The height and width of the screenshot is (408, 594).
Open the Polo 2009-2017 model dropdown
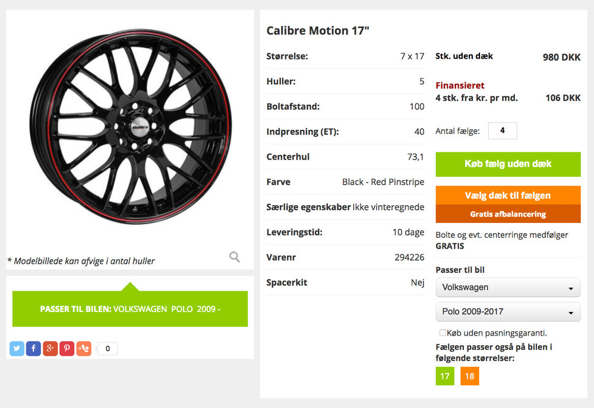[x=508, y=312]
